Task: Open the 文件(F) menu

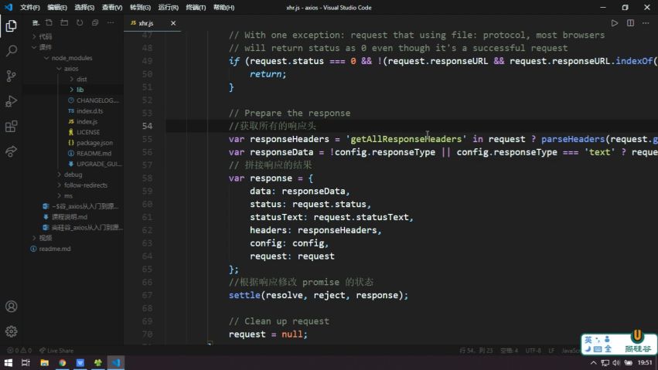Action: (x=30, y=7)
